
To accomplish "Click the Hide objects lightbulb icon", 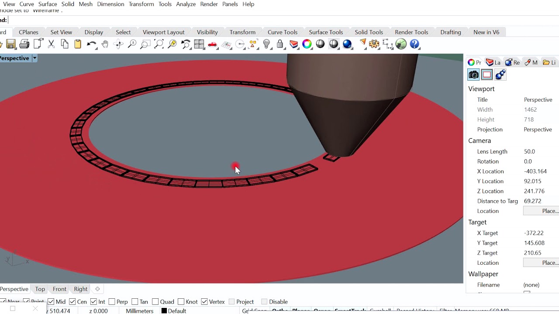I will pos(267,44).
